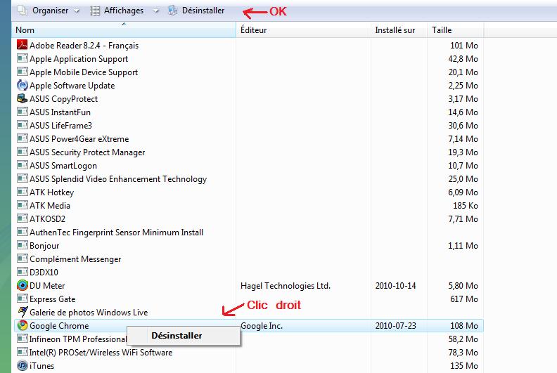Select the ATK Hotkey name

pyautogui.click(x=51, y=192)
